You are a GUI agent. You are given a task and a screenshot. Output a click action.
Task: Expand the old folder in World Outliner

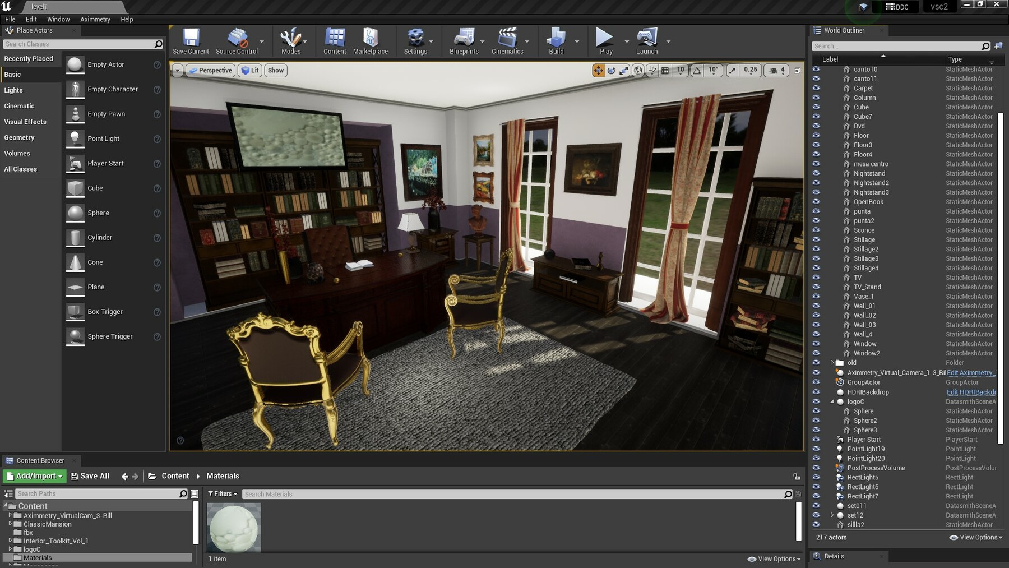(832, 363)
